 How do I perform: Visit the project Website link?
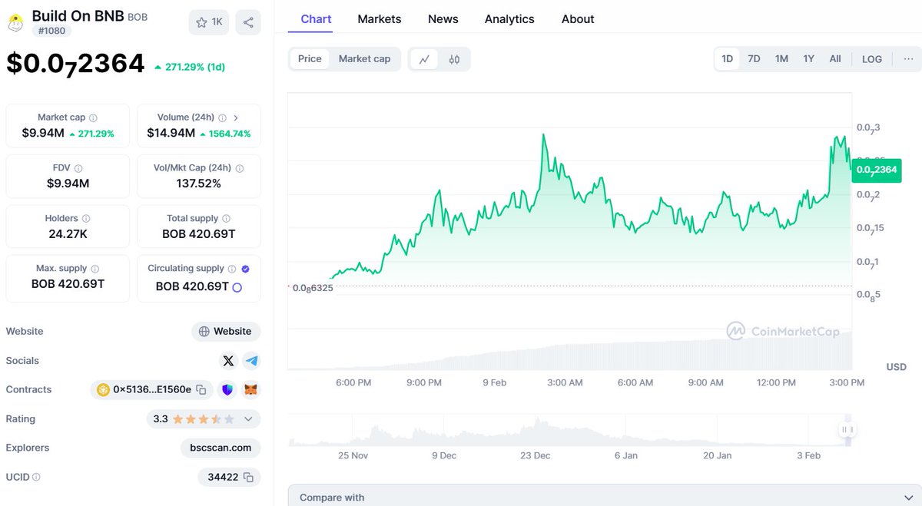pyautogui.click(x=226, y=332)
